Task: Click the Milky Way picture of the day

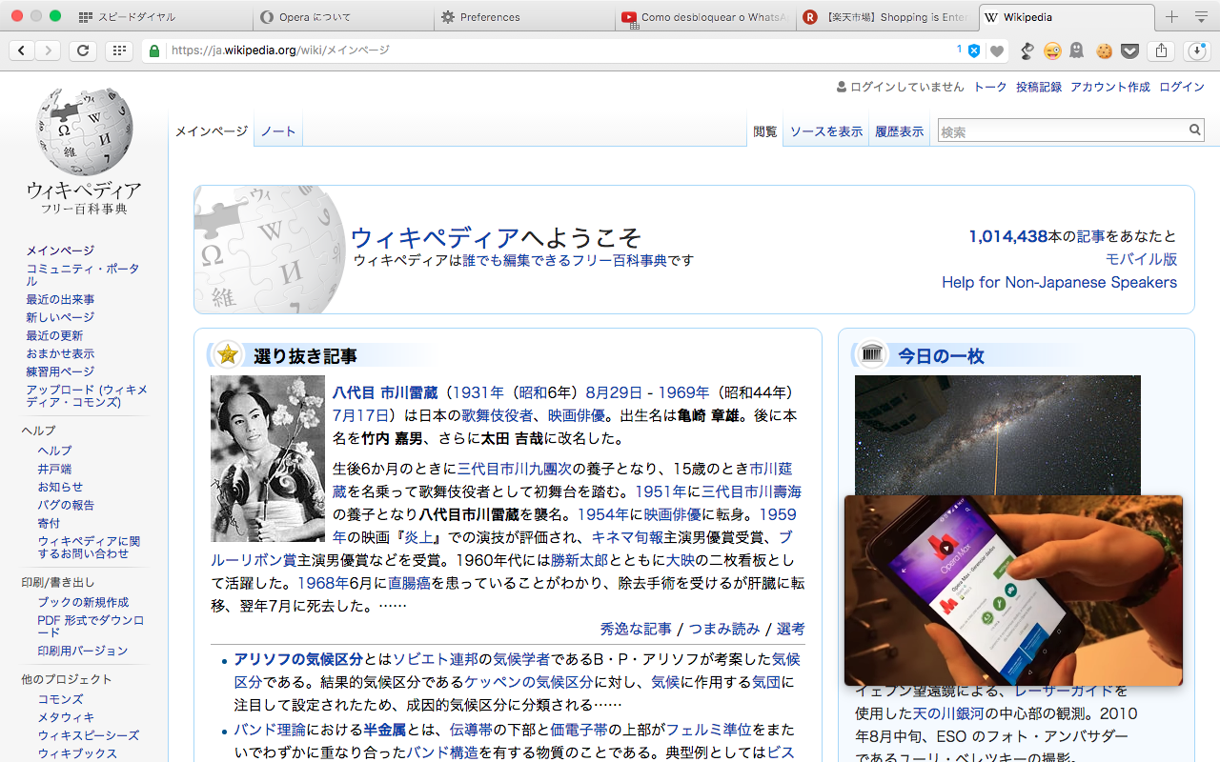Action: tap(997, 434)
